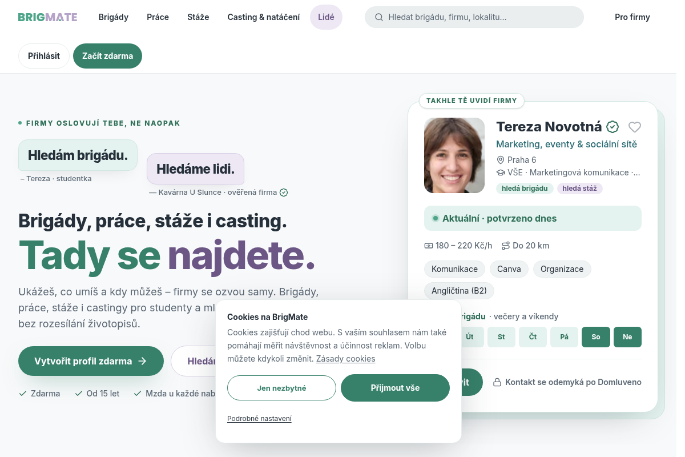Image resolution: width=685 pixels, height=457 pixels.
Task: Toggle the So availability day
Action: [x=596, y=337]
